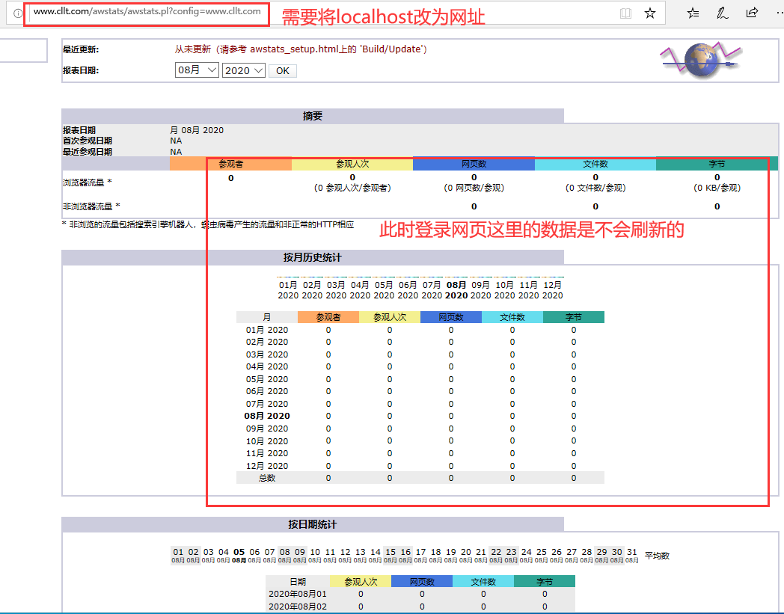Click the site info icon in address bar
The image size is (784, 614).
[x=17, y=13]
